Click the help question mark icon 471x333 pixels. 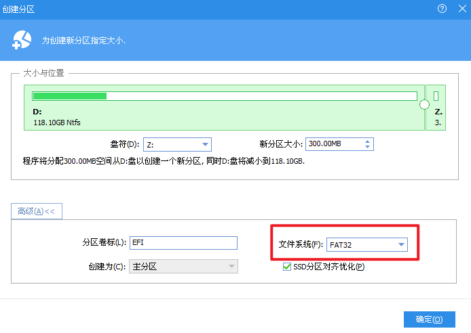tap(442, 9)
